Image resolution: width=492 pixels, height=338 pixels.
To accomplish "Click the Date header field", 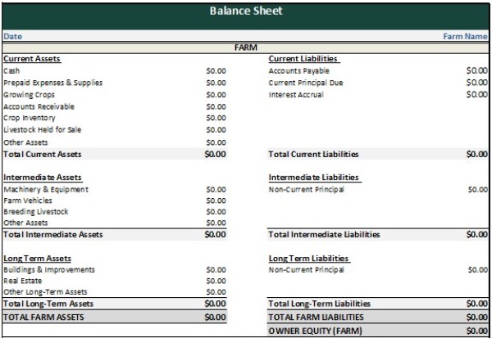I will click(13, 37).
